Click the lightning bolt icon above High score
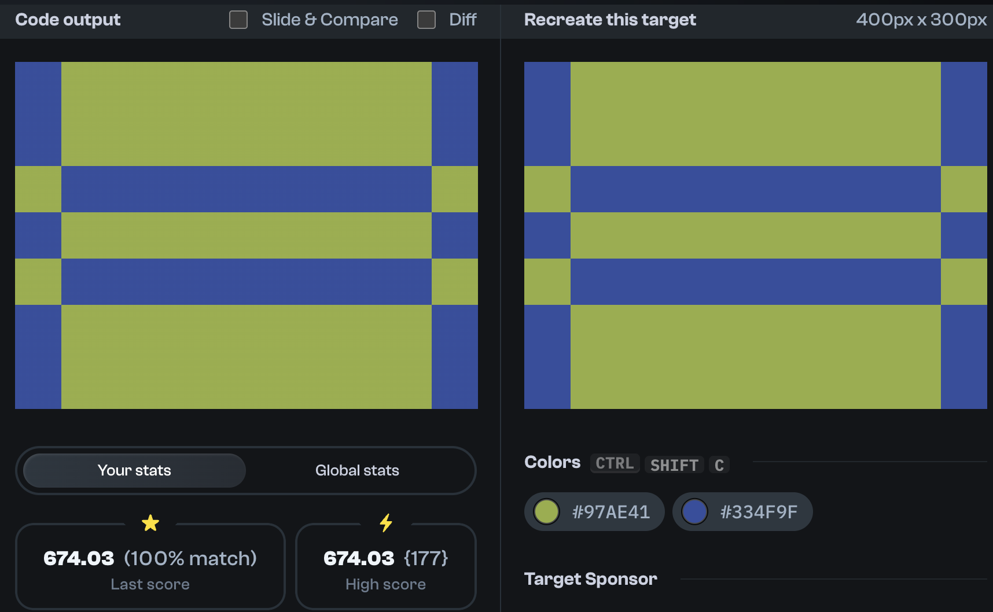The height and width of the screenshot is (612, 993). coord(385,522)
